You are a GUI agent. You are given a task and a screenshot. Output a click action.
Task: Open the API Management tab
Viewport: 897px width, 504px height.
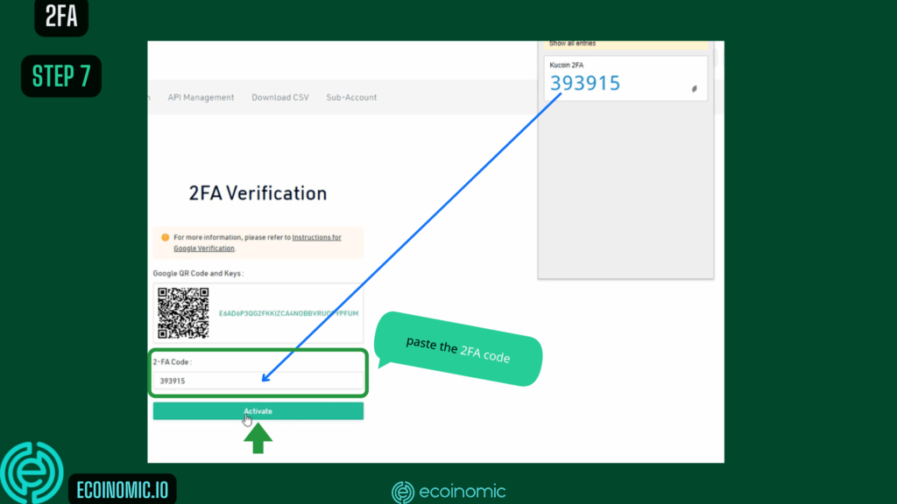pyautogui.click(x=201, y=98)
